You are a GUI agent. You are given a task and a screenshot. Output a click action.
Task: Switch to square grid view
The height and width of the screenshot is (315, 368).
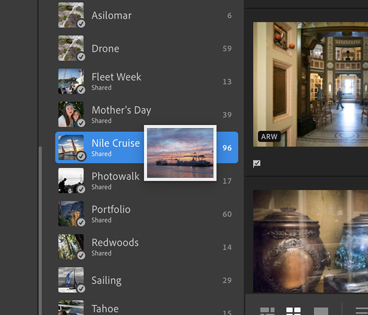(293, 311)
